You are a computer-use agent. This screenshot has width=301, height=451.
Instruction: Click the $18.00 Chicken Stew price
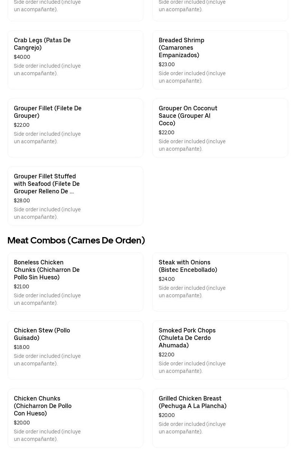(22, 347)
